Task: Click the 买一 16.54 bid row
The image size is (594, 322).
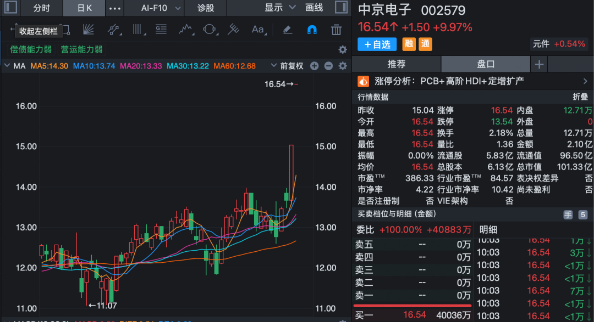Action: point(413,315)
